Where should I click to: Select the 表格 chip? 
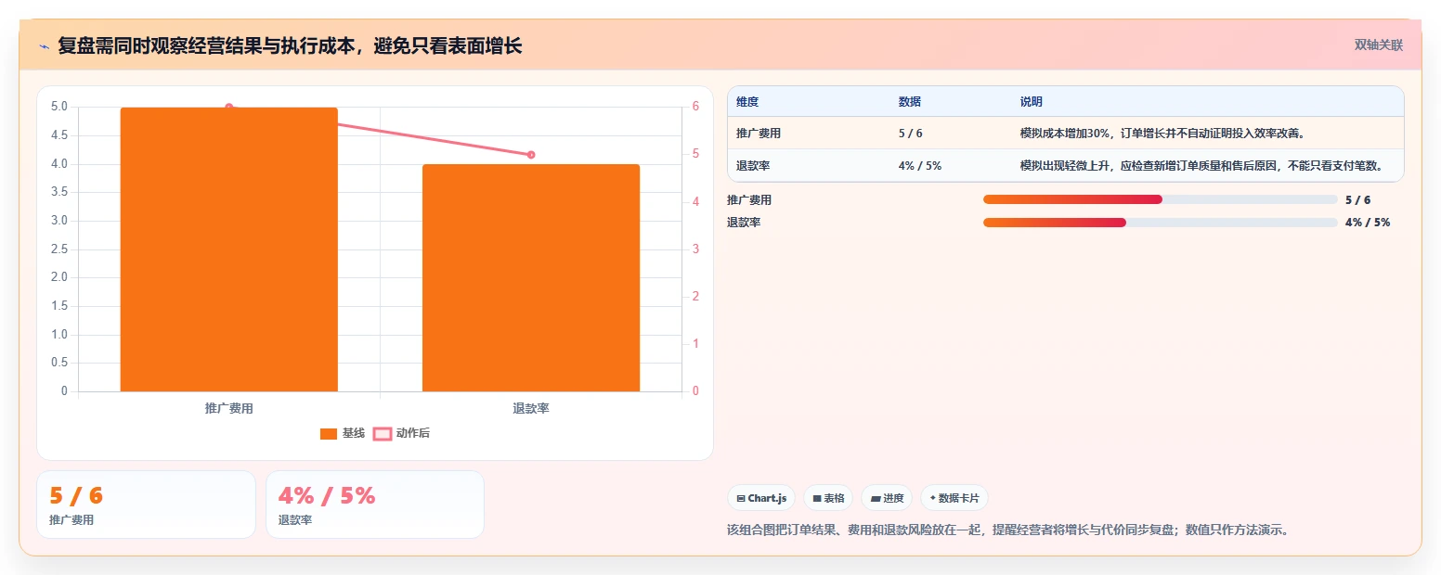(828, 498)
